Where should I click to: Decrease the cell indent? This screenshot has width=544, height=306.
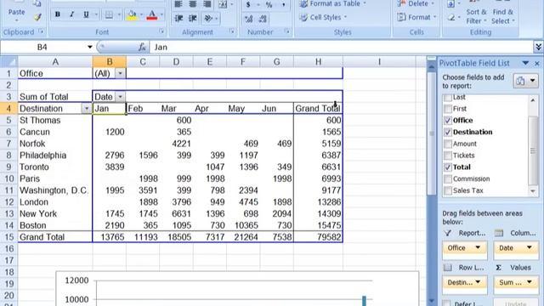(178, 18)
